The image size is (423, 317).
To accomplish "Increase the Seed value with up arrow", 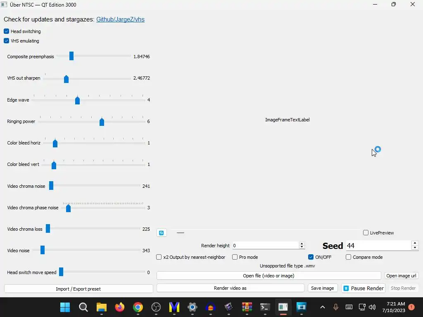I will 415,243.
